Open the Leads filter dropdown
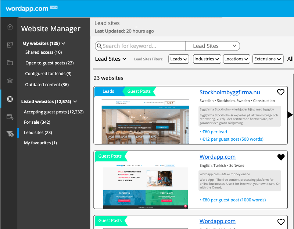This screenshot has height=229, width=294. pos(179,59)
